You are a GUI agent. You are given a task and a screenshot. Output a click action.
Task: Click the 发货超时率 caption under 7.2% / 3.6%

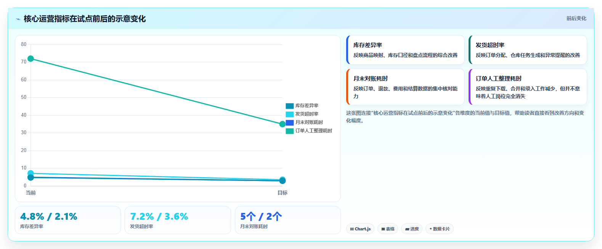pos(141,227)
